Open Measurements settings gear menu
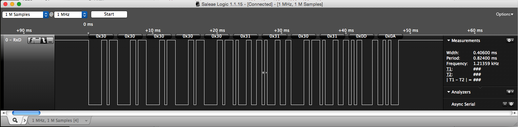This screenshot has width=518, height=127. coord(510,40)
